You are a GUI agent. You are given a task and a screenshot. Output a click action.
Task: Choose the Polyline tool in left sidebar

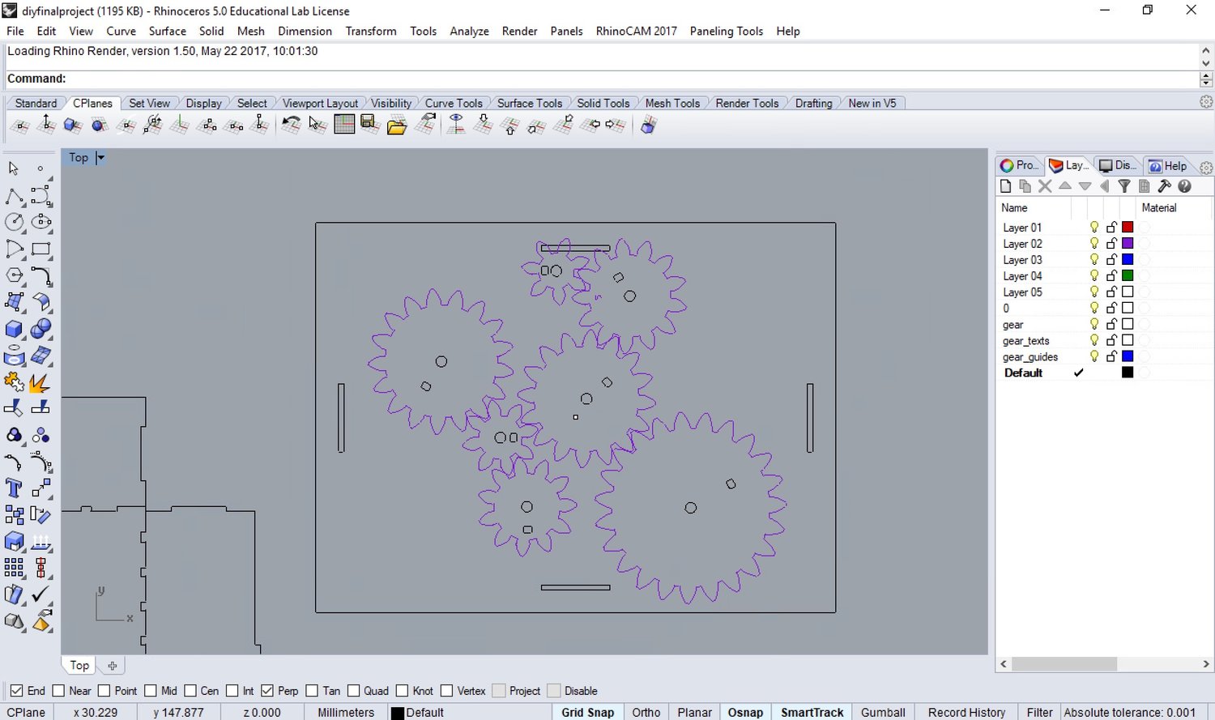[14, 196]
